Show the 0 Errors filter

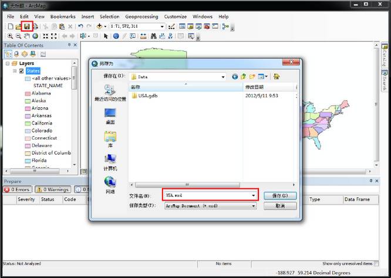click(17, 189)
